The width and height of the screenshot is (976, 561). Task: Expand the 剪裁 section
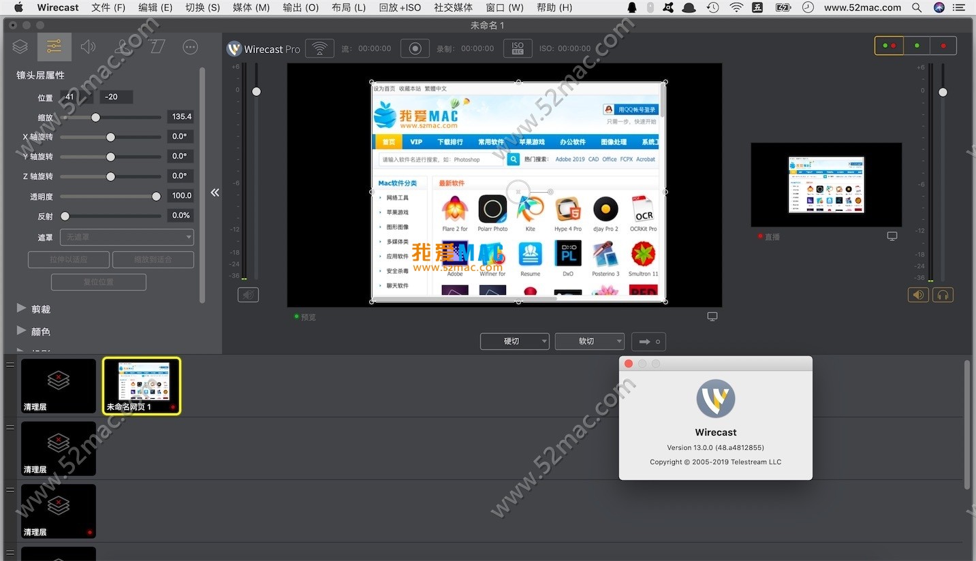33,309
